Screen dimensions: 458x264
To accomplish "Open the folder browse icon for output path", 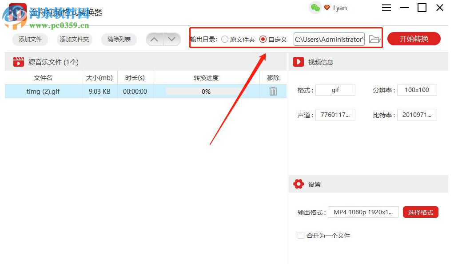I will pos(374,39).
